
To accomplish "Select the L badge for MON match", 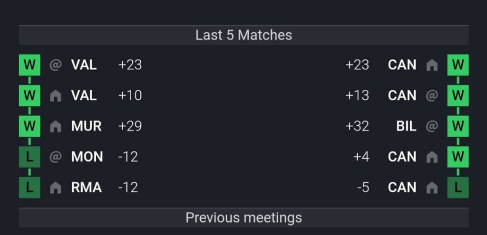I will point(29,157).
